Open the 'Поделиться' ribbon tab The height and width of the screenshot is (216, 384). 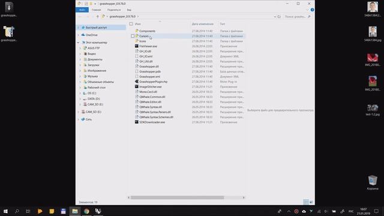tap(114, 10)
